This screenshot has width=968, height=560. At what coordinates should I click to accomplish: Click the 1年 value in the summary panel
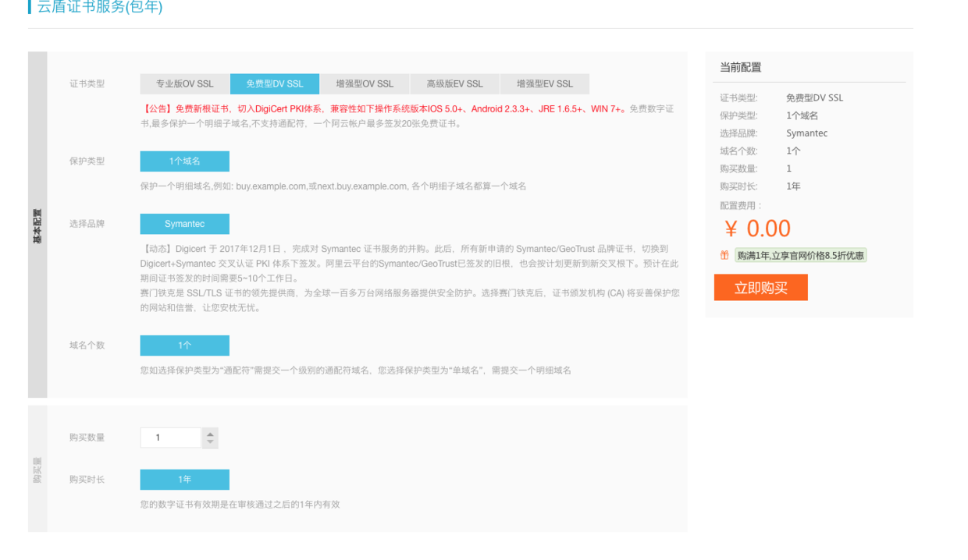793,186
